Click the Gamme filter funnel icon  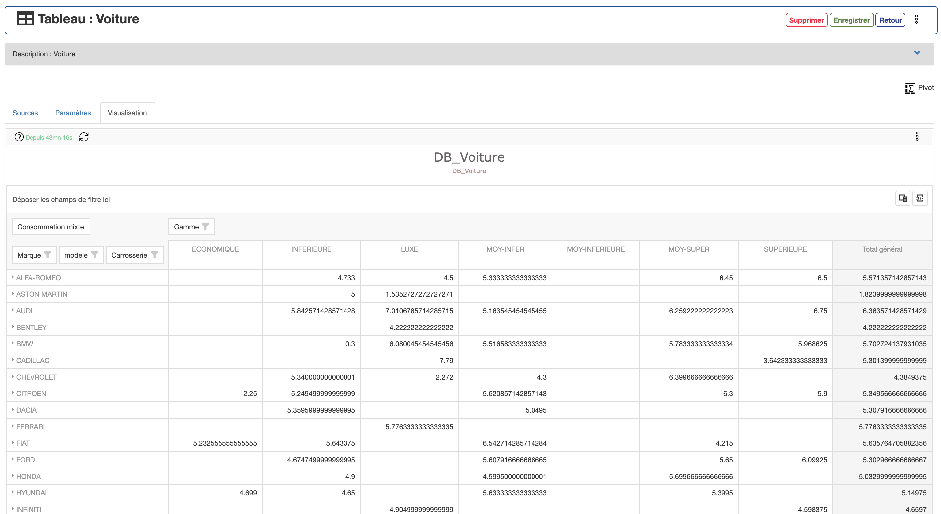(x=205, y=226)
